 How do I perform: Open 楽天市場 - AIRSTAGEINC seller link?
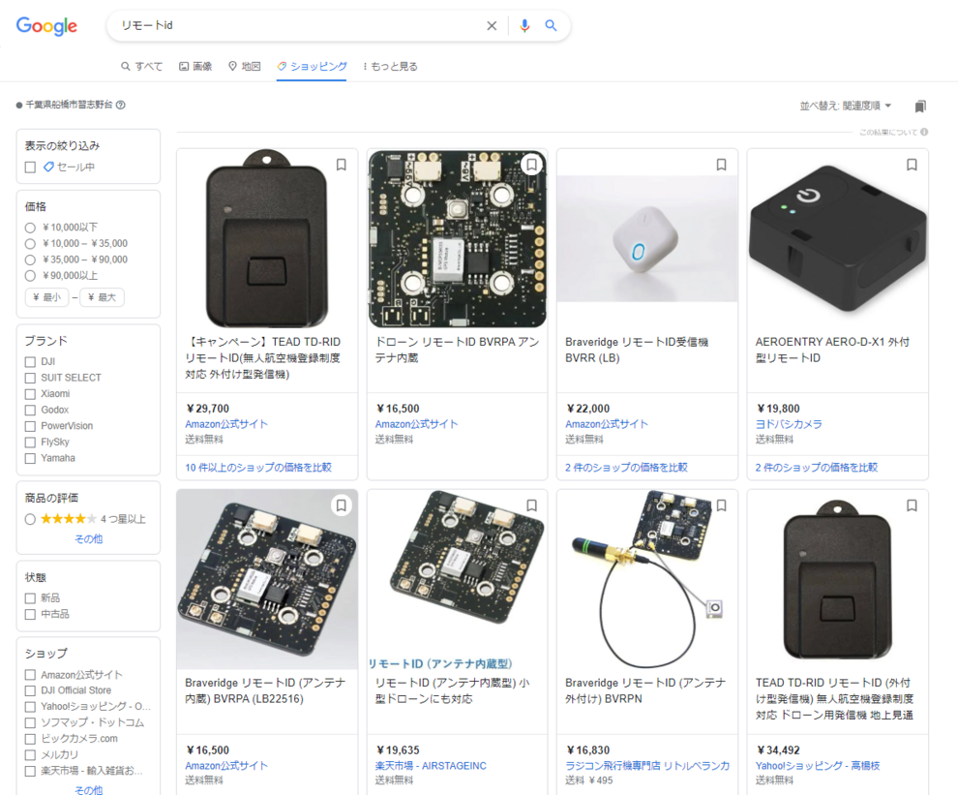click(431, 766)
